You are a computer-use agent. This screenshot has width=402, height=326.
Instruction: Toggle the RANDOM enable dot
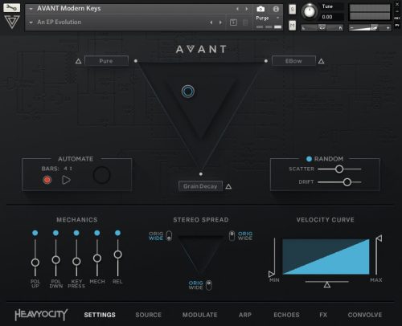tap(309, 159)
